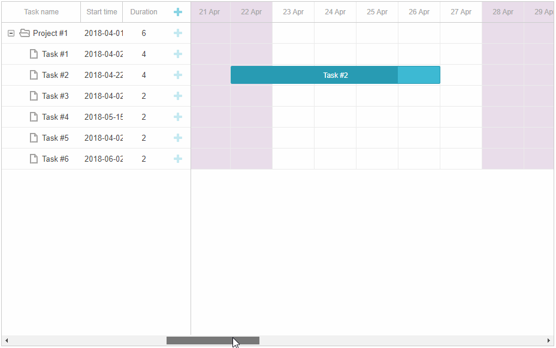The image size is (556, 348).
Task: Click the folder icon next to Project #1
Action: [25, 33]
